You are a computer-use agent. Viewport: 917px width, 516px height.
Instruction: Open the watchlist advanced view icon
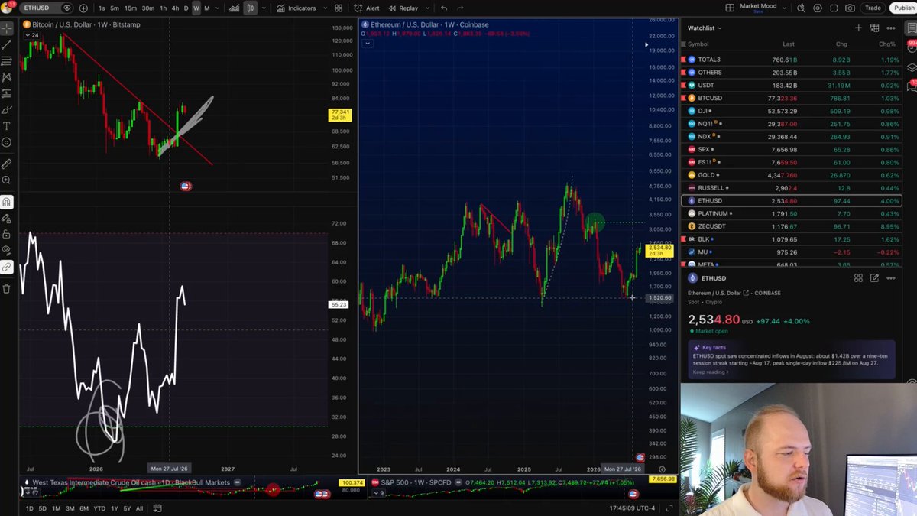[x=874, y=28]
